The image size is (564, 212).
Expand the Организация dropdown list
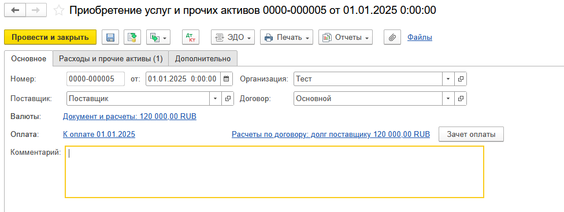[448, 79]
